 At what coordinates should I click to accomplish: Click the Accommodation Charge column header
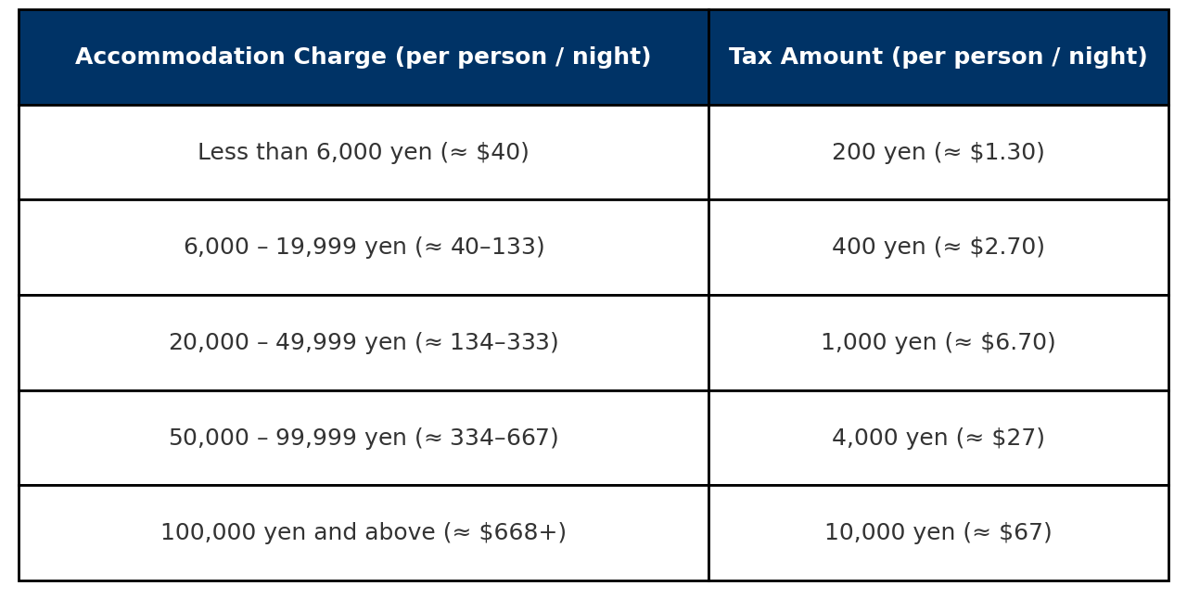click(x=363, y=57)
